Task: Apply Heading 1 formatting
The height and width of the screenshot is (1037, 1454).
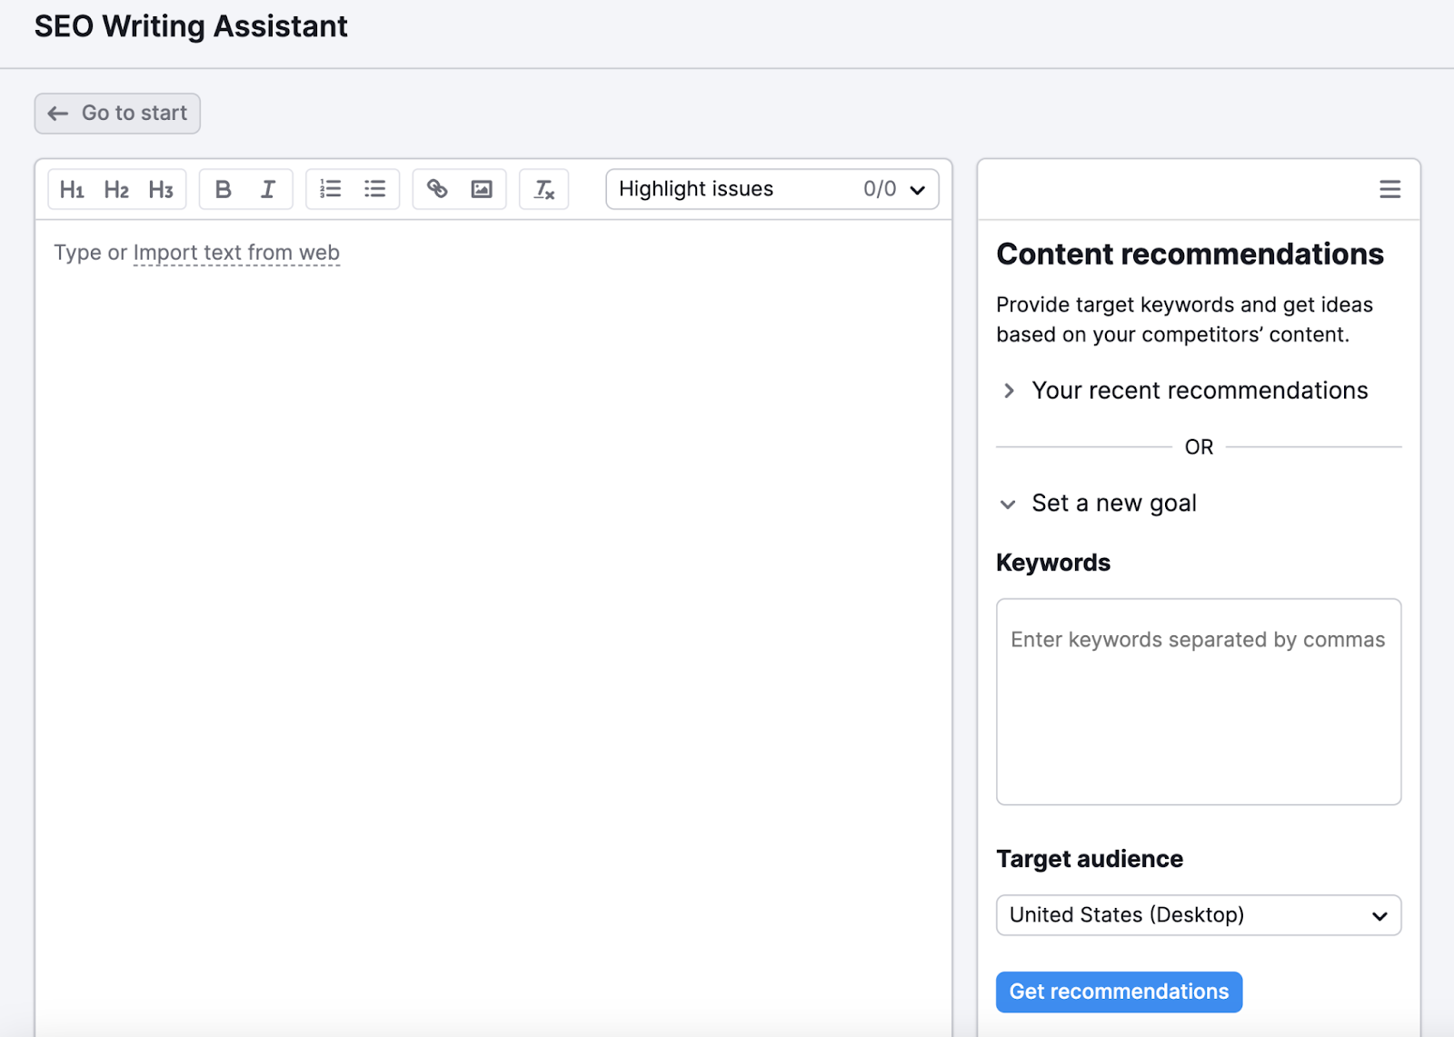Action: pyautogui.click(x=73, y=189)
